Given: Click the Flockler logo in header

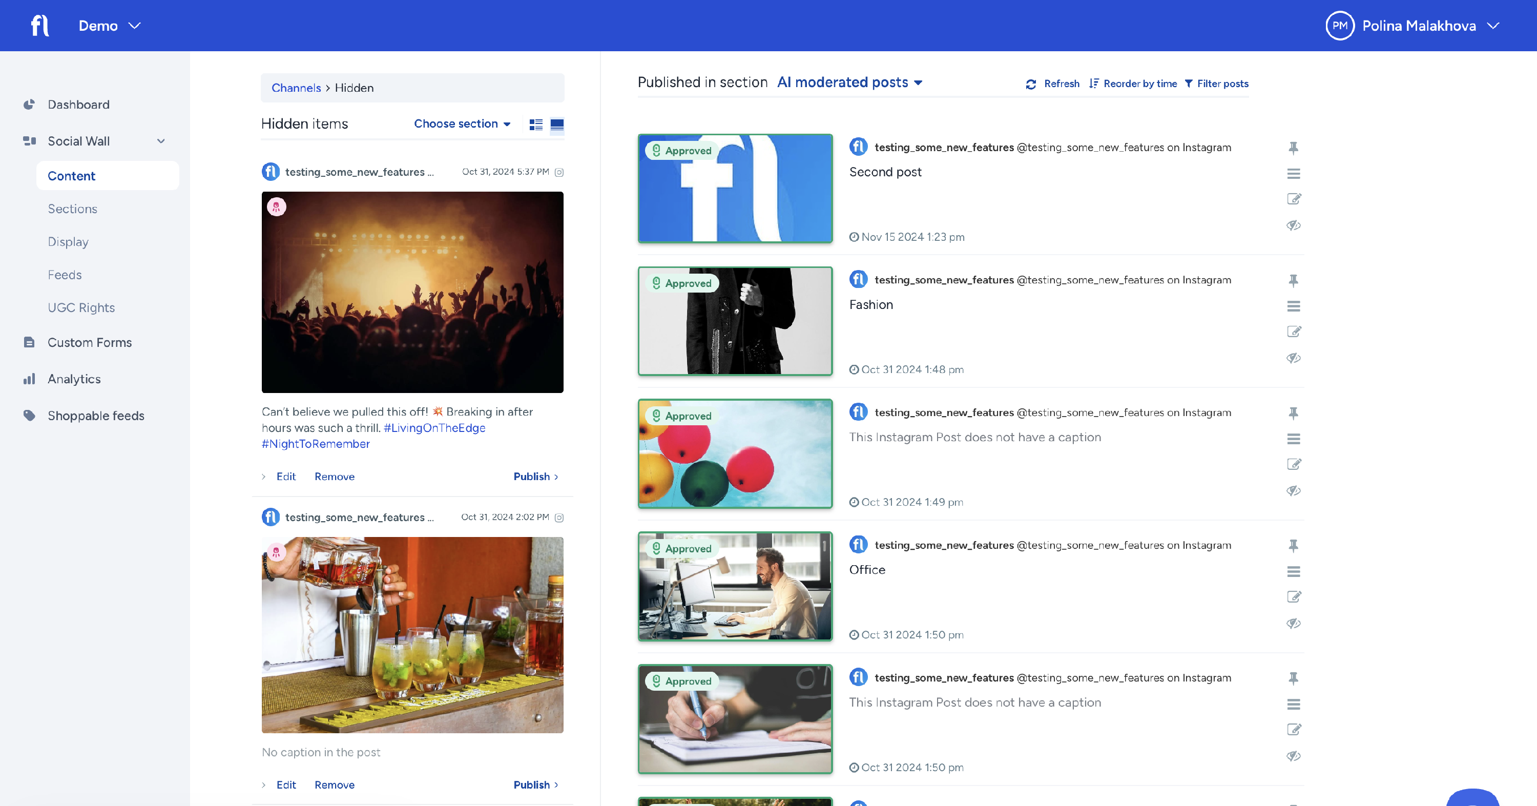Looking at the screenshot, I should (40, 26).
